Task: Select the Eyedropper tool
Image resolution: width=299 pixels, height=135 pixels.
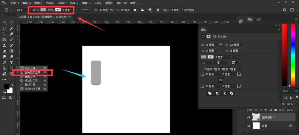Action: pyautogui.click(x=11, y=34)
